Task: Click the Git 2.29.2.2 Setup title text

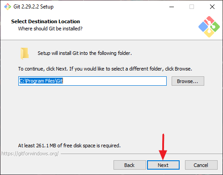Action: pos(34,7)
